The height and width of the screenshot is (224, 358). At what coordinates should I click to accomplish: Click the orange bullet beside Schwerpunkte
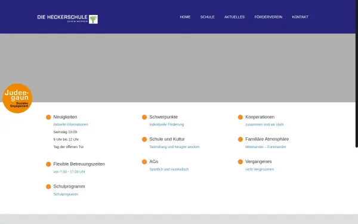tap(144, 117)
